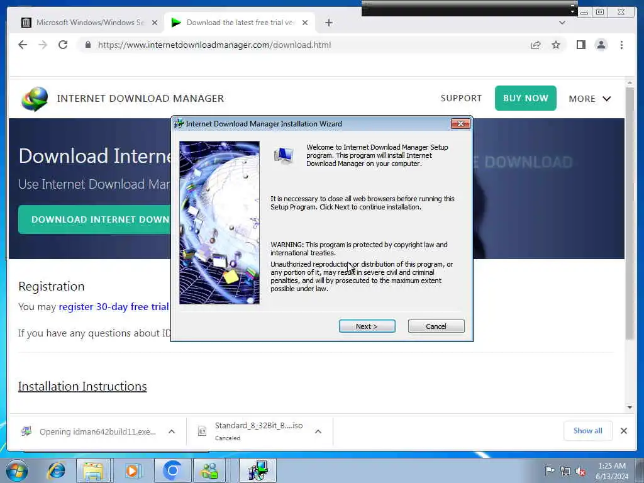The height and width of the screenshot is (483, 644).
Task: Launch Internet Explorer from taskbar
Action: tap(56, 470)
